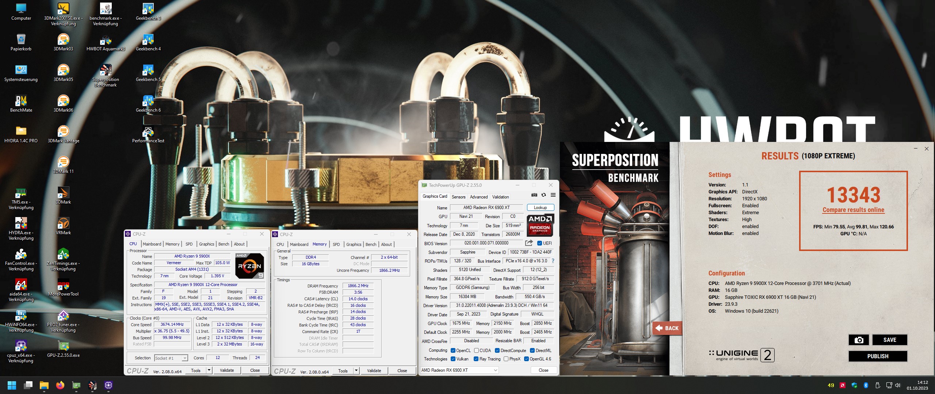935x394 pixels.
Task: Click the taskbar volume icon
Action: 898,385
